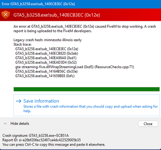Image resolution: width=161 pixels, height=150 pixels.
Task: Click the Crash signature GTA5_b3258.exe+ECB51A line
Action: 35,136
